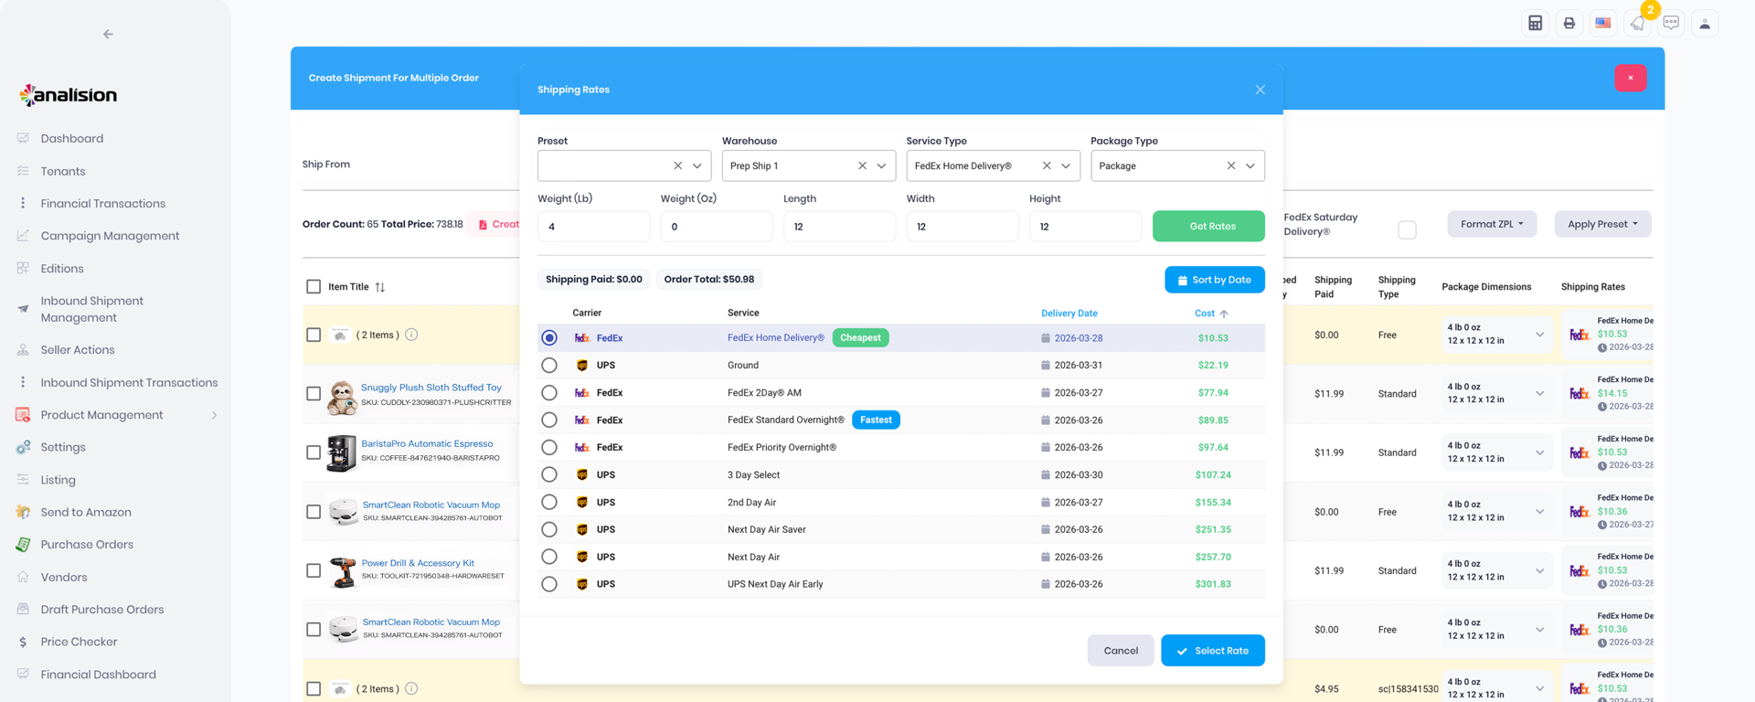
Task: Click the US flag language icon
Action: (x=1603, y=24)
